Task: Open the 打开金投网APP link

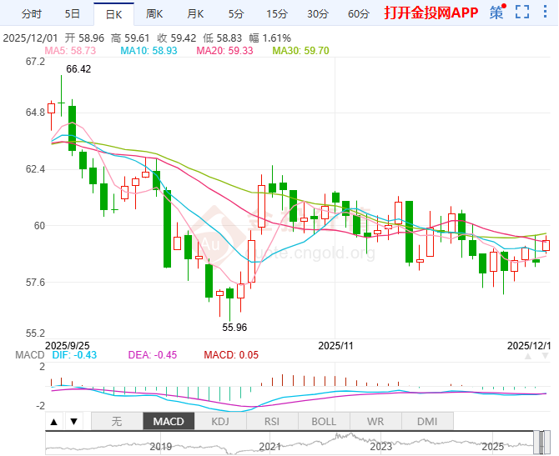Action: 431,13
